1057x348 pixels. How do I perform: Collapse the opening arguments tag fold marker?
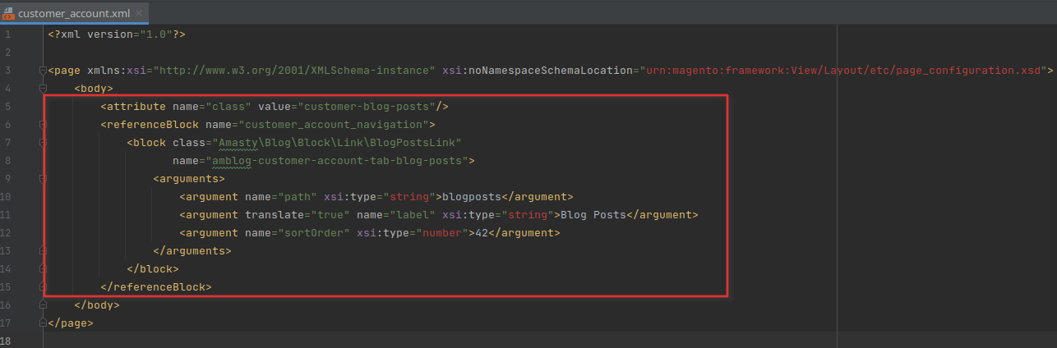[x=43, y=179]
